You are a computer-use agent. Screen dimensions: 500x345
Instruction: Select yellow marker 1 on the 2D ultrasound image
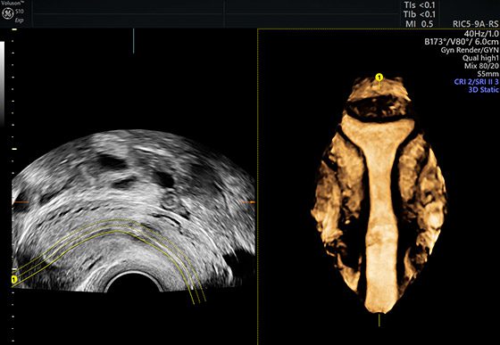[x=13, y=279]
